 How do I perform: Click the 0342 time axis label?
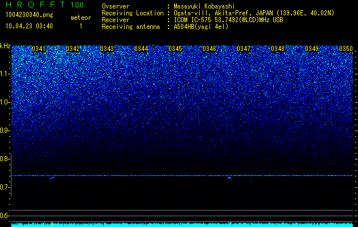(73, 49)
